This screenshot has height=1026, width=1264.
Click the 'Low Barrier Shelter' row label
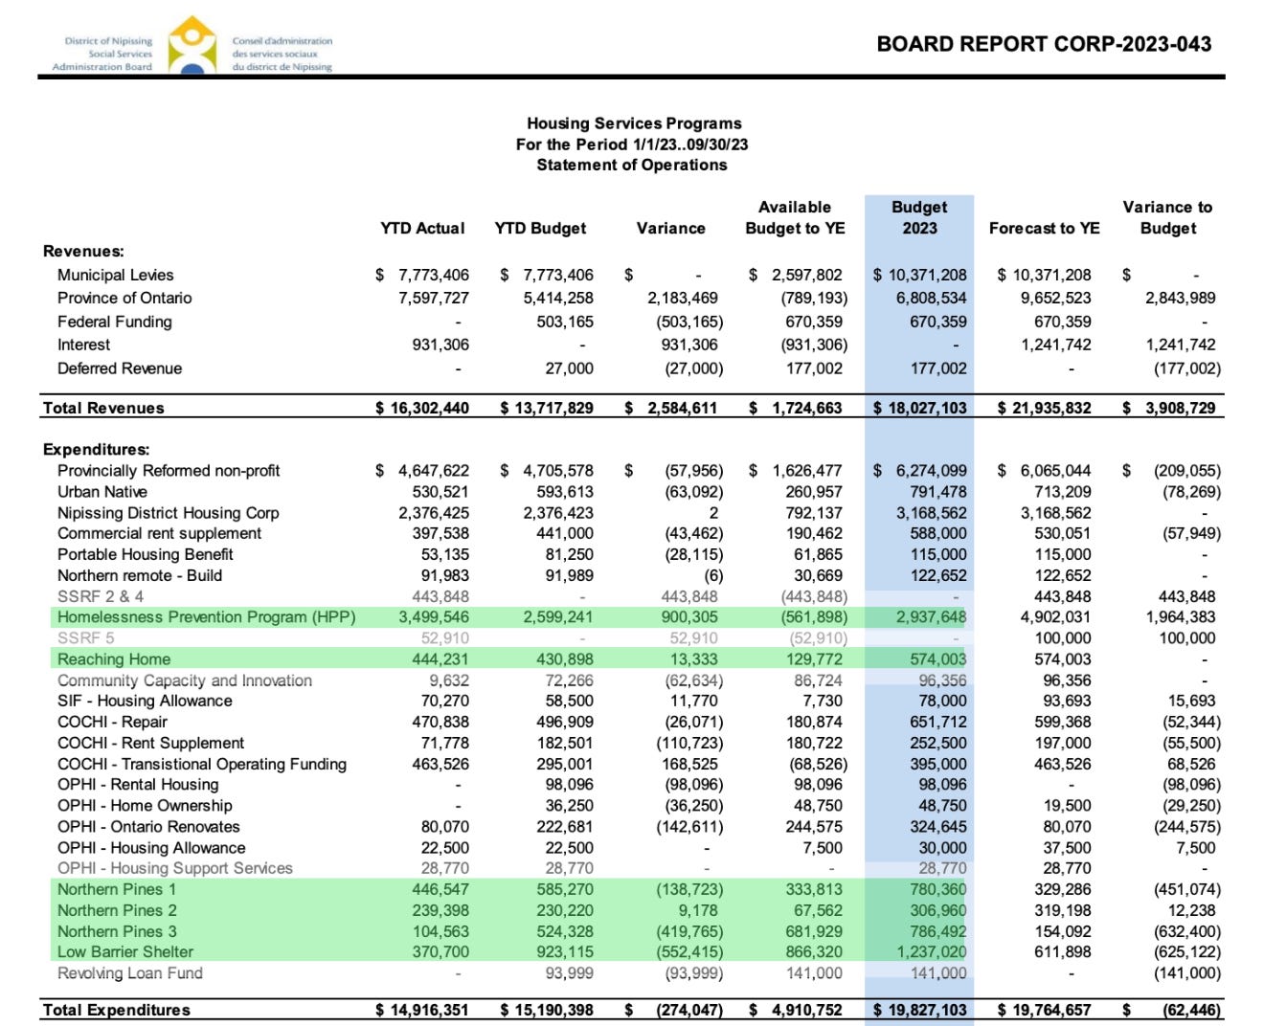click(125, 952)
